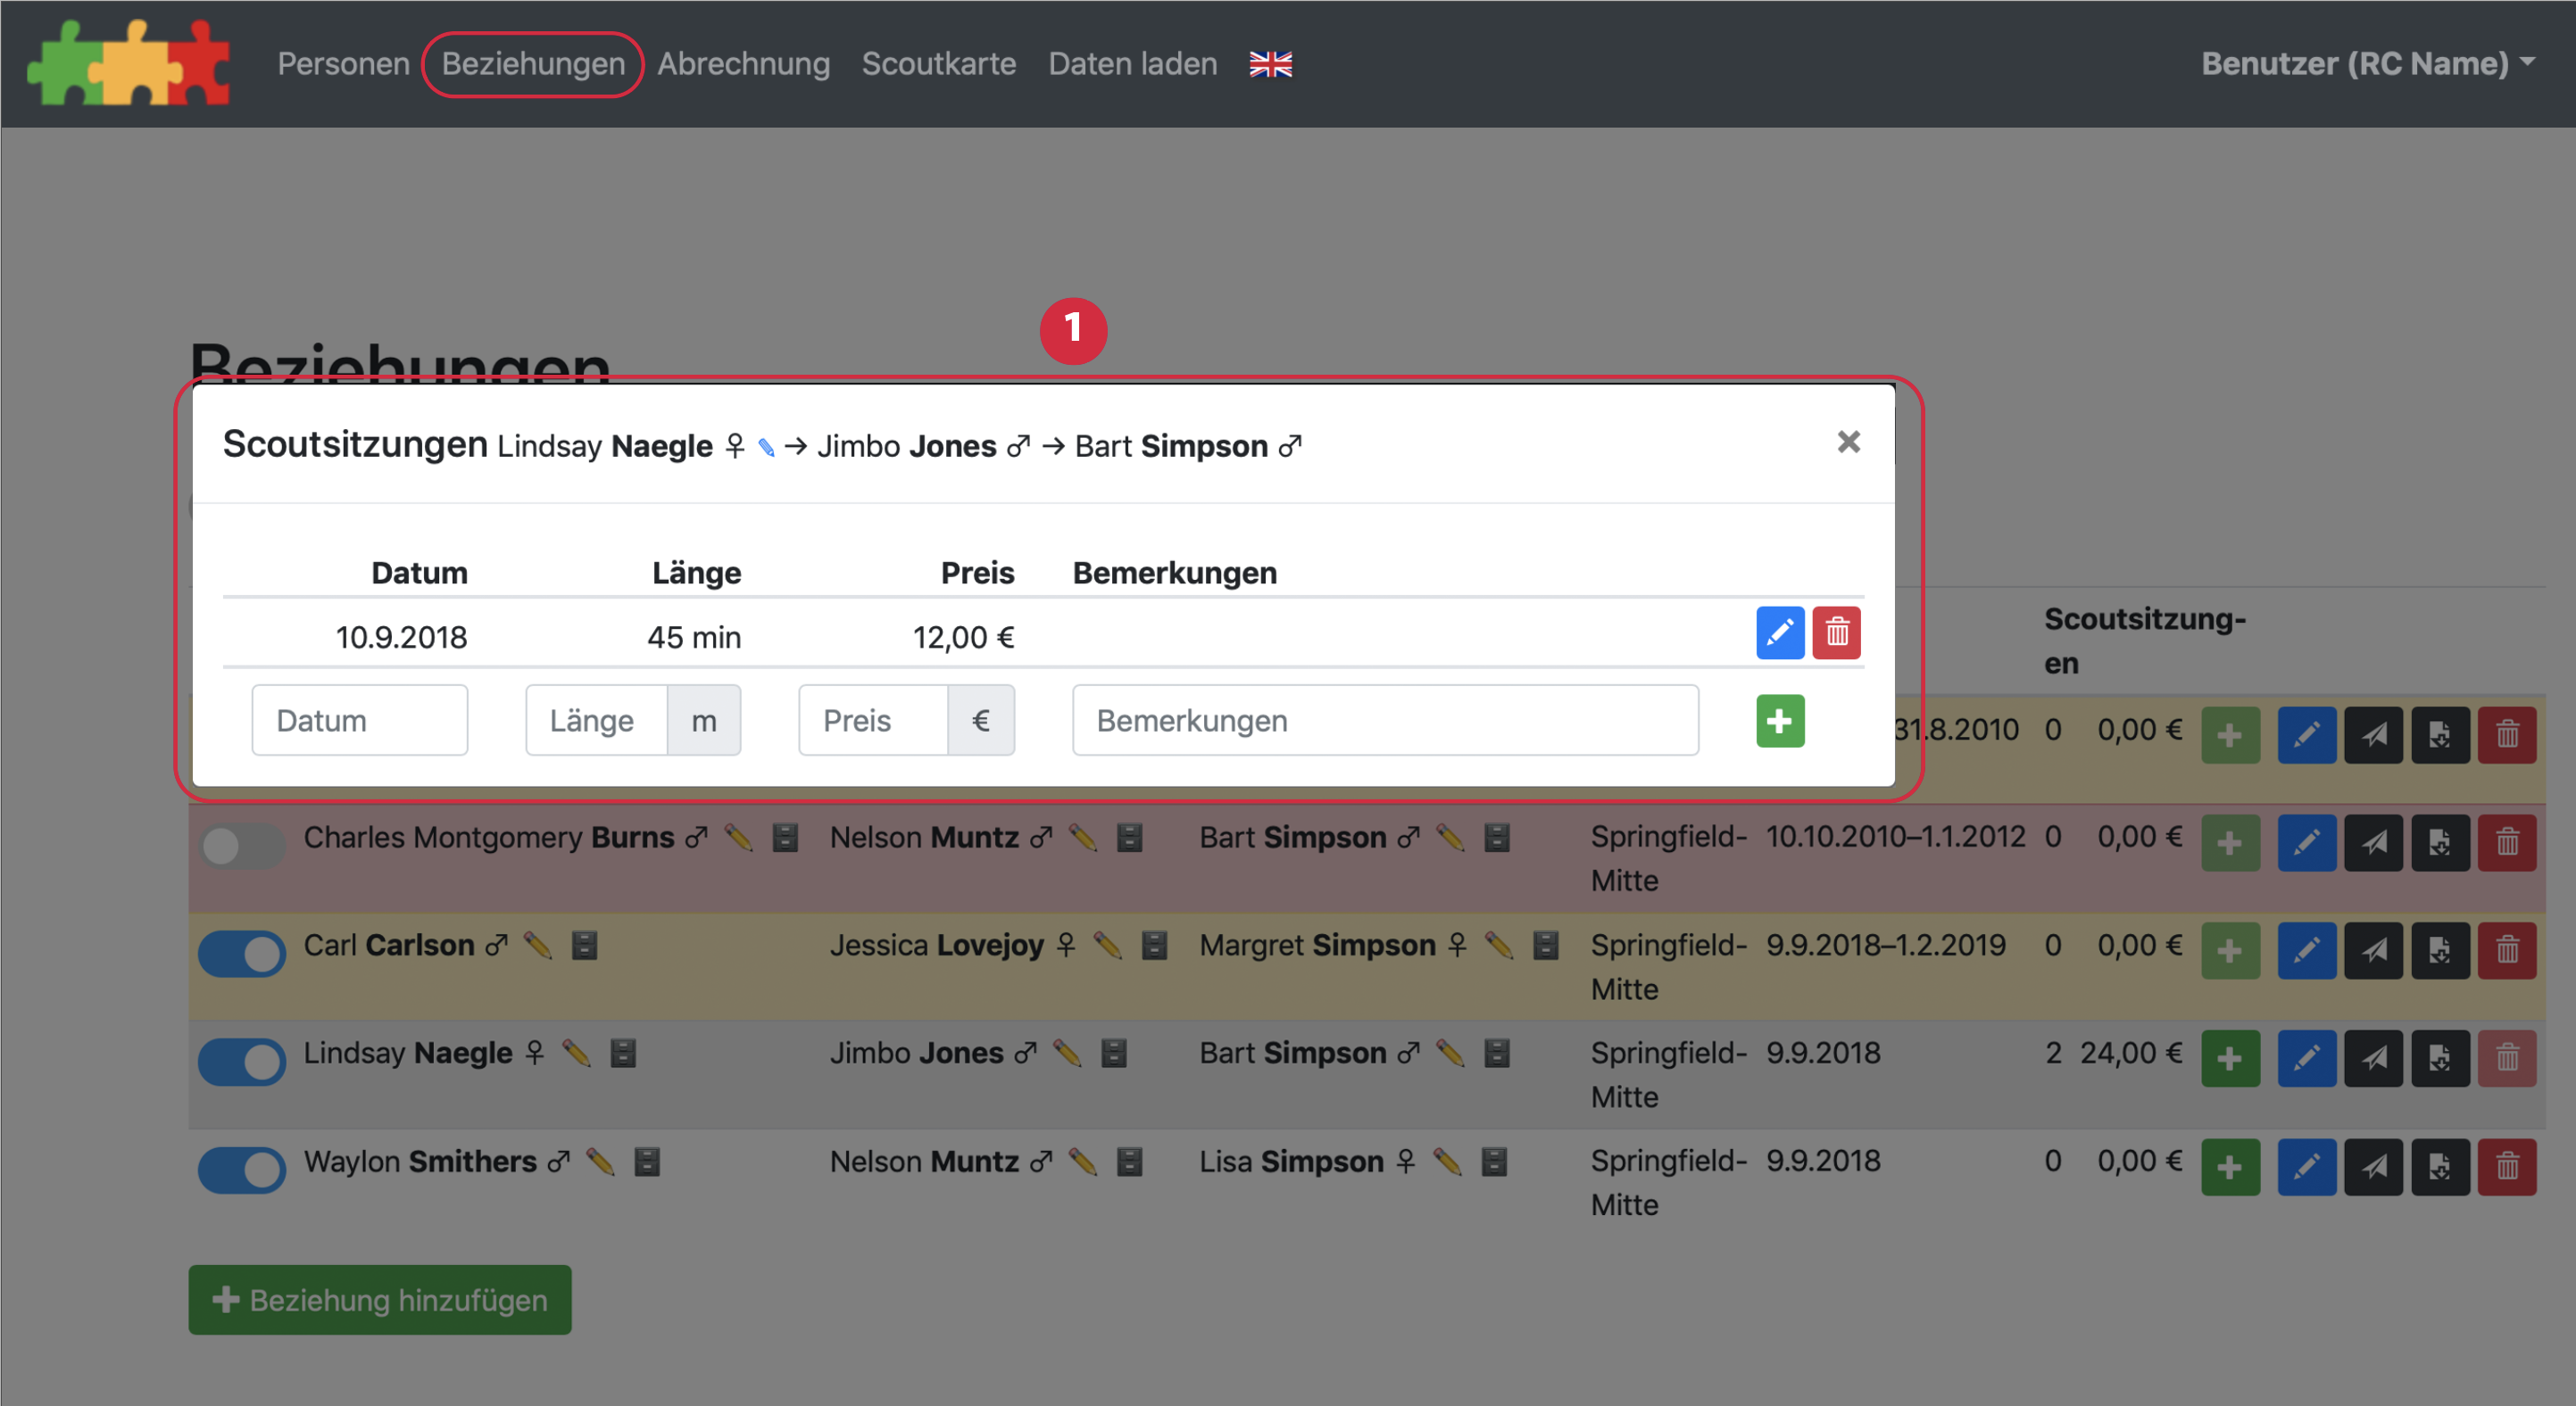Image resolution: width=2576 pixels, height=1406 pixels.
Task: Click the Datum input field
Action: point(359,721)
